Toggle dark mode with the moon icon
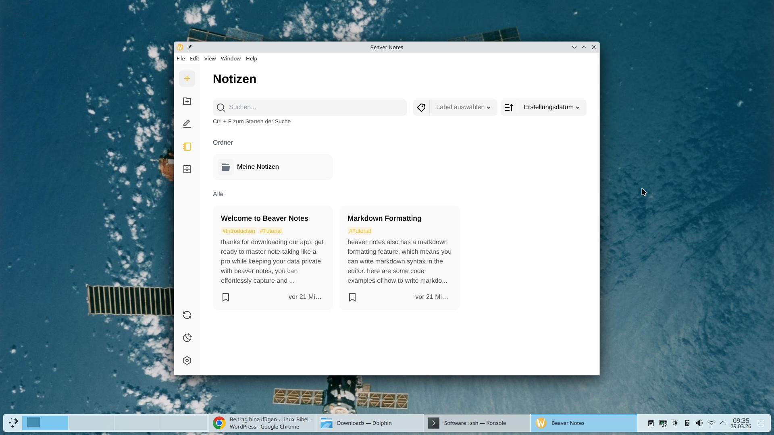Image resolution: width=774 pixels, height=435 pixels. coord(187,338)
